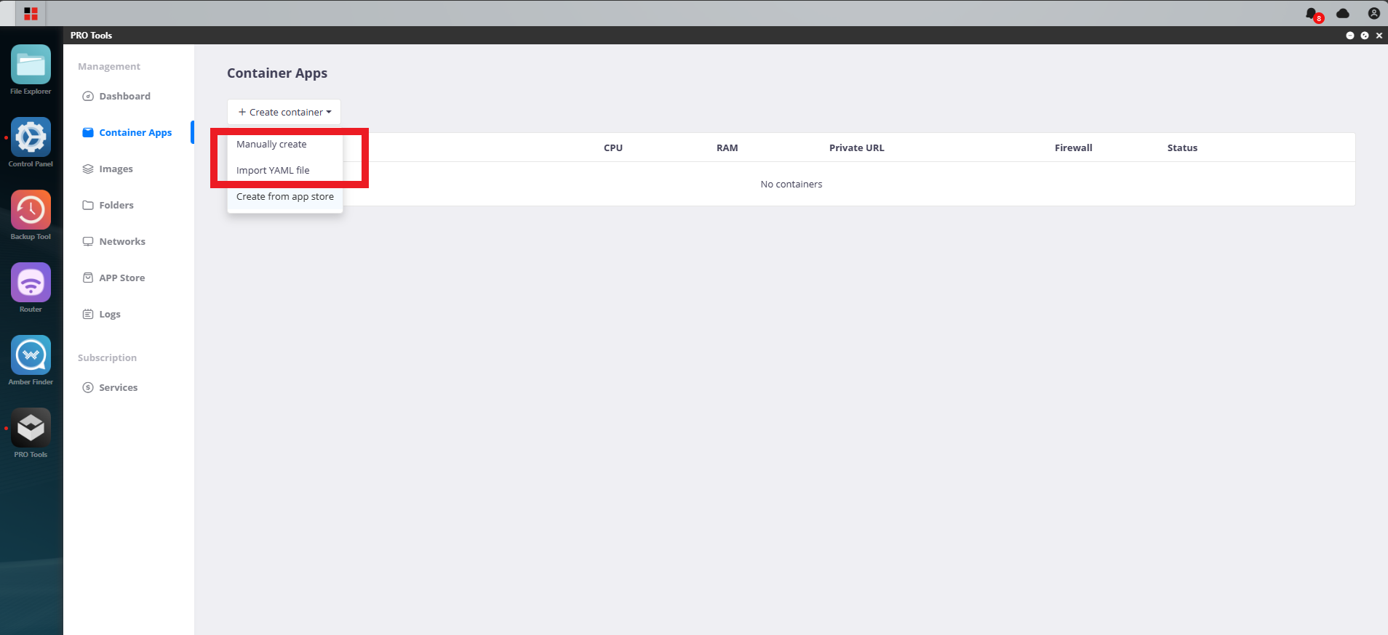Select Container Apps in the sidebar
The image size is (1388, 635).
click(127, 132)
